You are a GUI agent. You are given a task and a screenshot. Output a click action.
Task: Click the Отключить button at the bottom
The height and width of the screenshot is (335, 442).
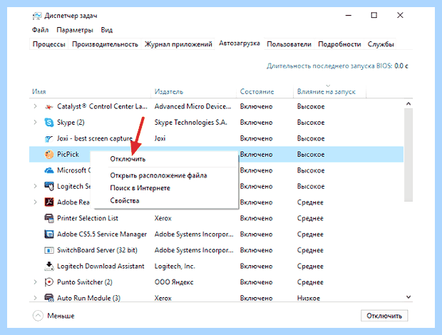pos(384,316)
